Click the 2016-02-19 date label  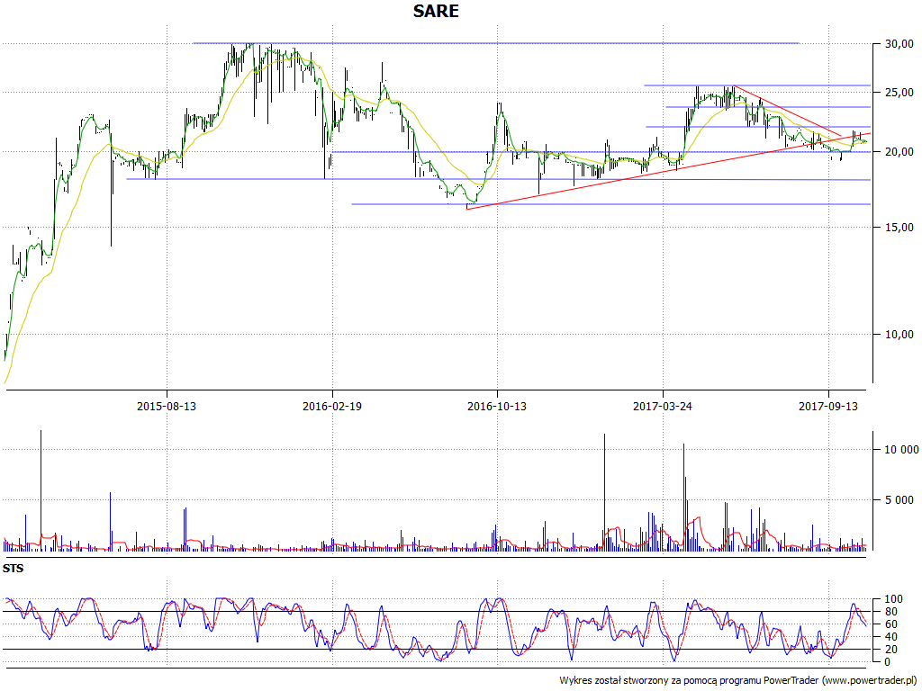tap(332, 406)
